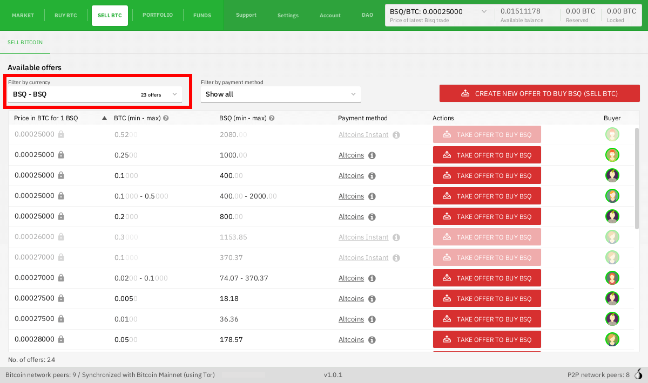Click the help icon beside BSQ (min - max)

[272, 118]
